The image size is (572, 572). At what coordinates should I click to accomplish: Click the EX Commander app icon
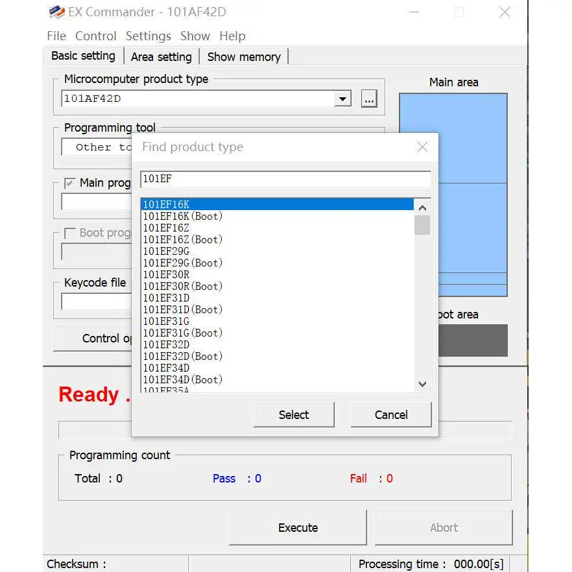(x=56, y=12)
